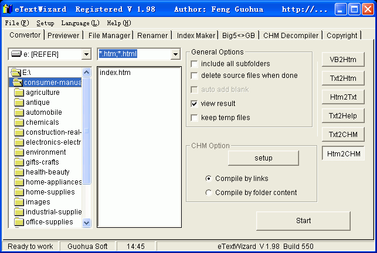Click the health-beauty folder icon

tap(19, 172)
